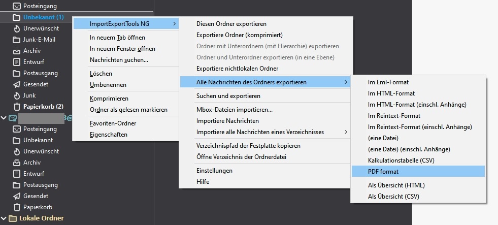
Task: Choose 'Im Eml-Format' export option
Action: (388, 82)
